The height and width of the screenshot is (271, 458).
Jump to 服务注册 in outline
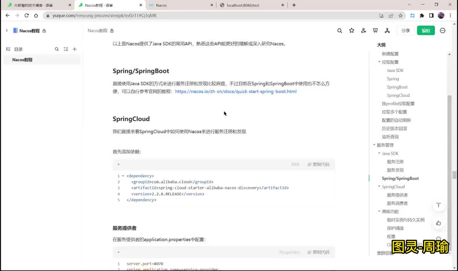(x=395, y=161)
